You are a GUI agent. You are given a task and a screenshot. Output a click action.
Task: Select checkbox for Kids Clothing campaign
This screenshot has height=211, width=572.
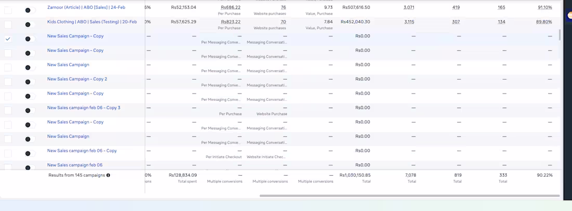(8, 24)
